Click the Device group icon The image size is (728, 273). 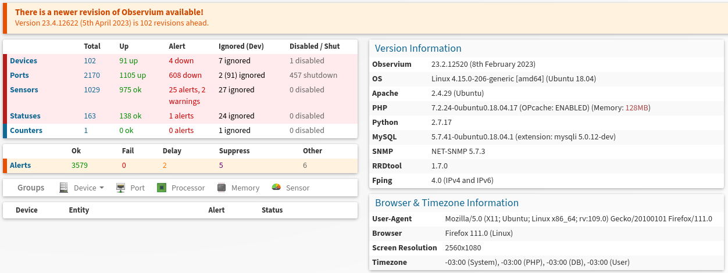coord(65,188)
